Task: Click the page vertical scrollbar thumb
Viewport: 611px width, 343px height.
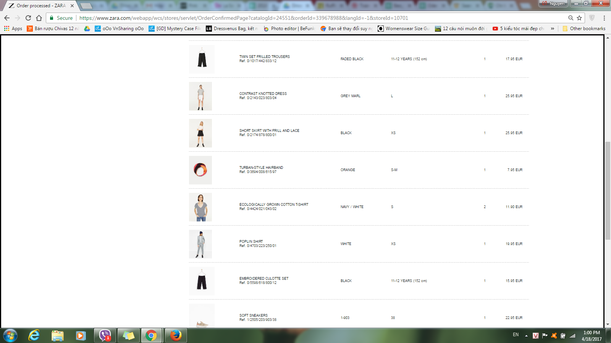Action: pos(608,191)
